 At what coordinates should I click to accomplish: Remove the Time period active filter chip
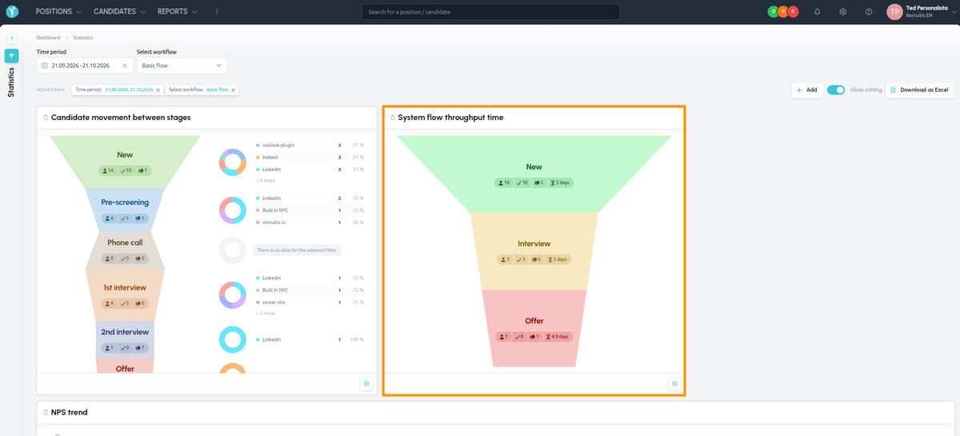click(158, 90)
